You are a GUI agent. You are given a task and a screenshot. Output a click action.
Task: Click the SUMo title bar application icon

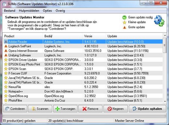click(4, 4)
